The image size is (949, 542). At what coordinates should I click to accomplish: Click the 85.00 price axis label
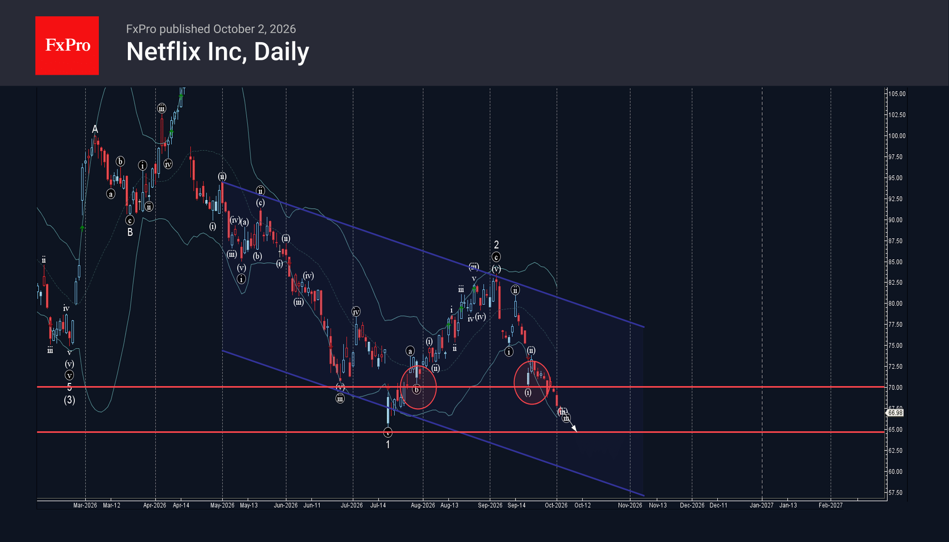(x=895, y=262)
